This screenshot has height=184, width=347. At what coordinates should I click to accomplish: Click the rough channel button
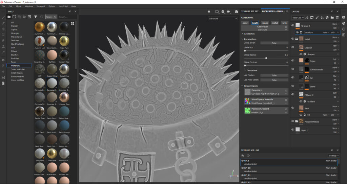(265, 23)
